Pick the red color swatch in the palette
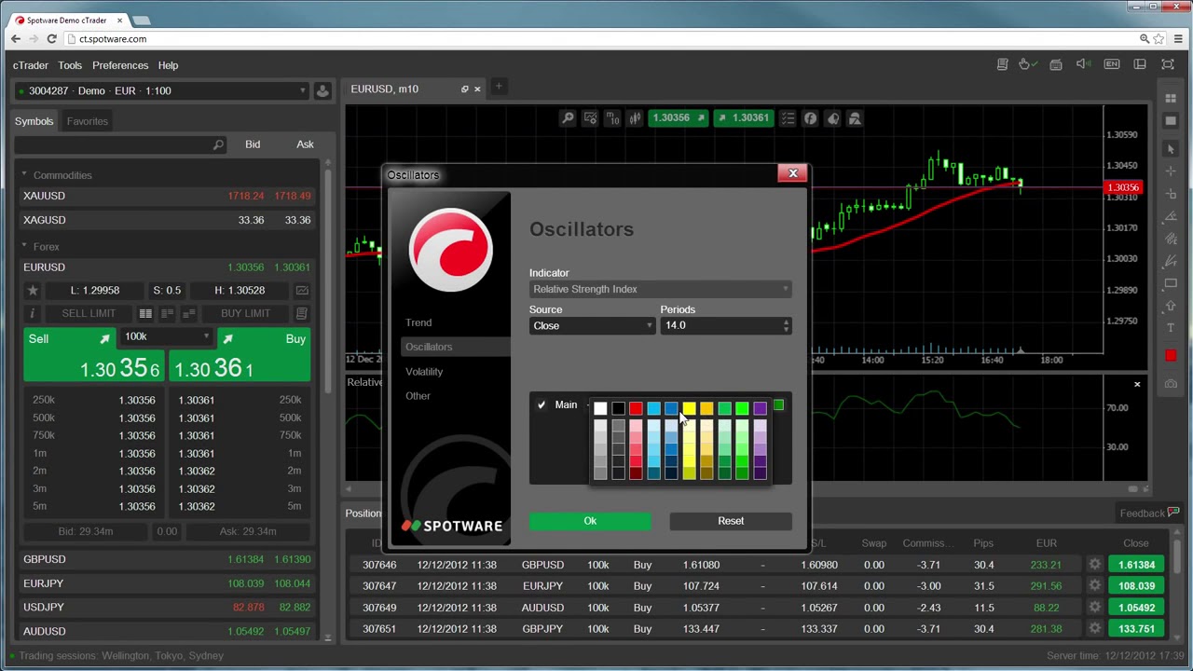This screenshot has width=1193, height=671. (636, 408)
